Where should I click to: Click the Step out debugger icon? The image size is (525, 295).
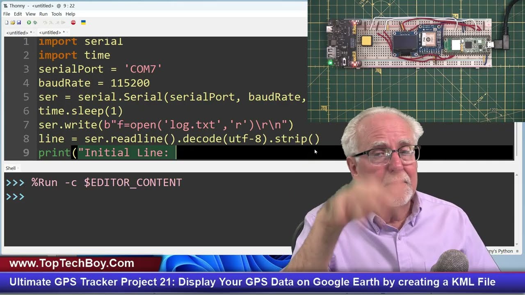coord(57,23)
